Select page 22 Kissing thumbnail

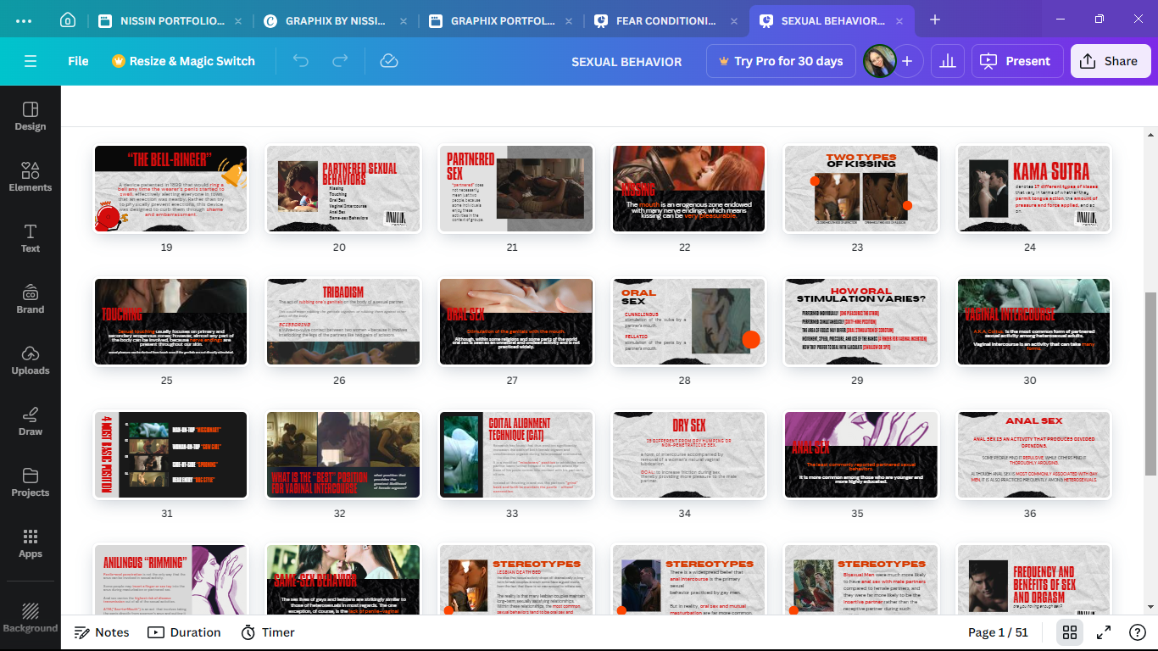(x=688, y=188)
